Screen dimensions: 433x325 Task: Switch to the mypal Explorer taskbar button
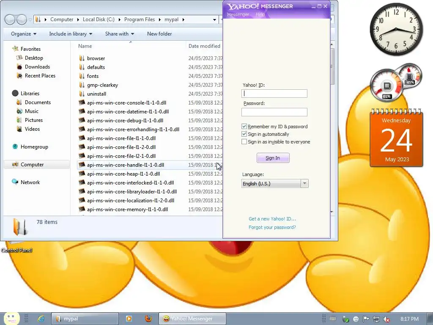pyautogui.click(x=85, y=319)
